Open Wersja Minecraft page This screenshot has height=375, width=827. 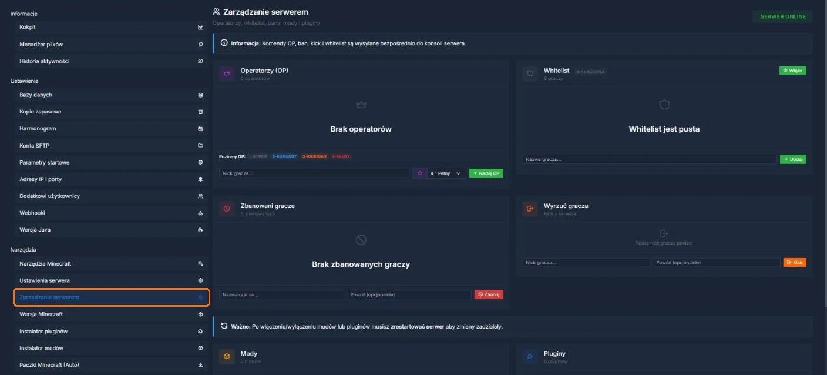coord(111,314)
